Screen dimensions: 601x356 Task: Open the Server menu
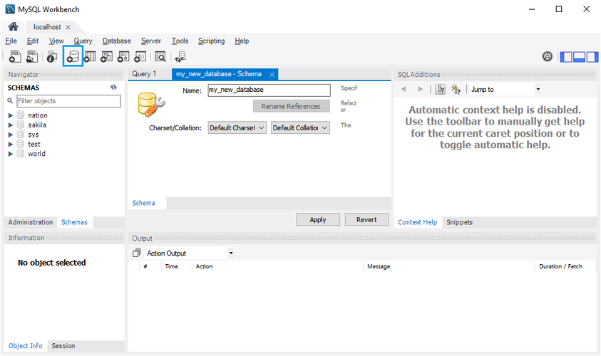pos(150,41)
